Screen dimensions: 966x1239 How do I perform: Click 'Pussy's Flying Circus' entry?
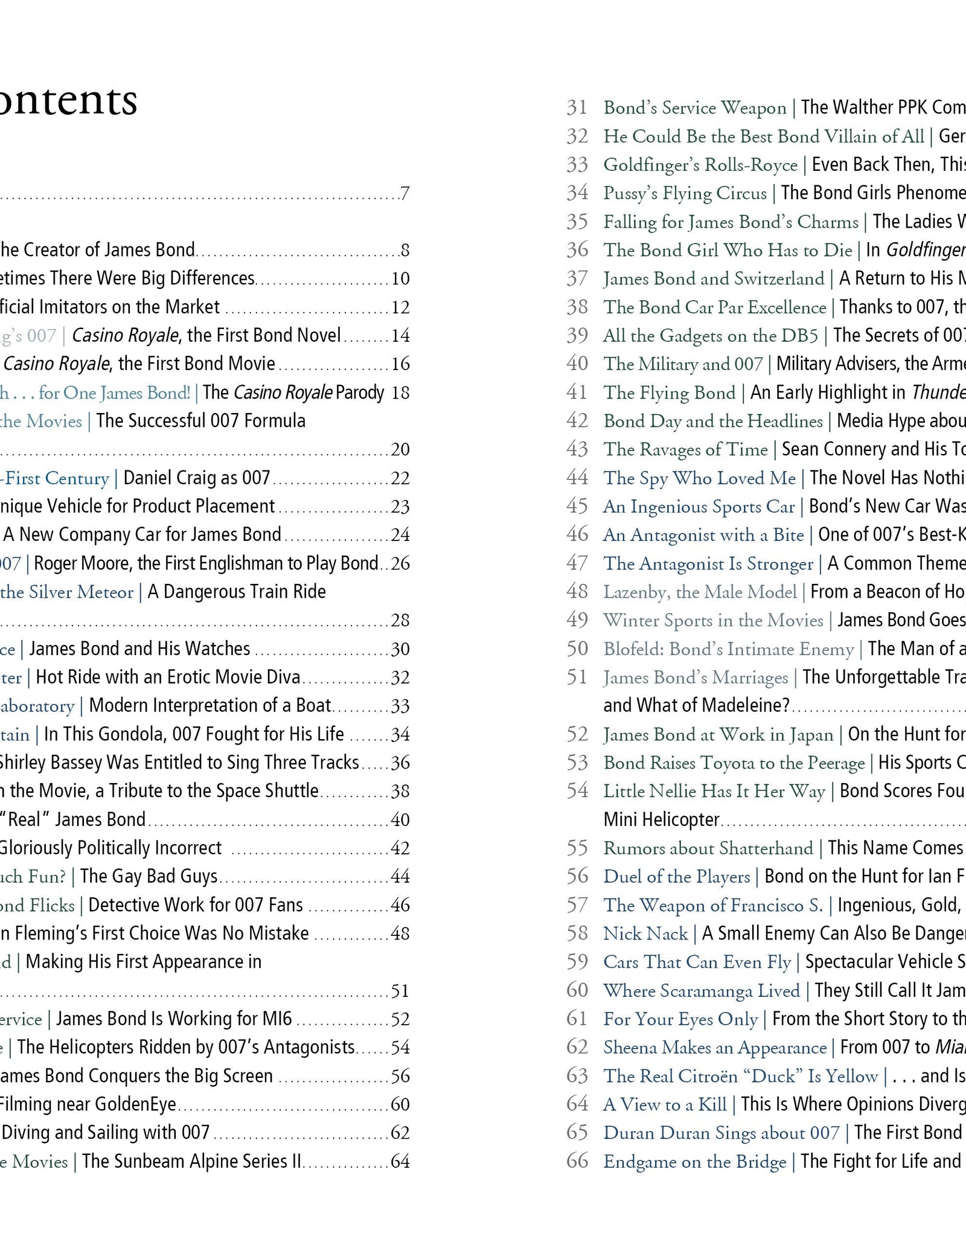tap(685, 193)
